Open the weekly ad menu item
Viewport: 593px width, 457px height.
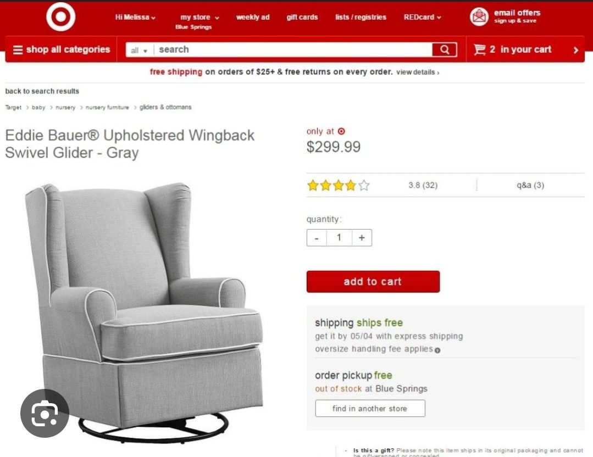[253, 18]
